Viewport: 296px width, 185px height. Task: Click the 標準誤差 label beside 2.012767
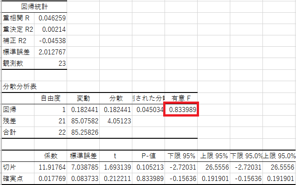(x=18, y=52)
